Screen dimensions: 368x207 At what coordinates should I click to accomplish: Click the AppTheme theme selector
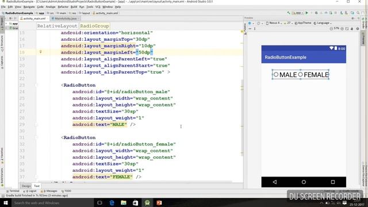[303, 23]
